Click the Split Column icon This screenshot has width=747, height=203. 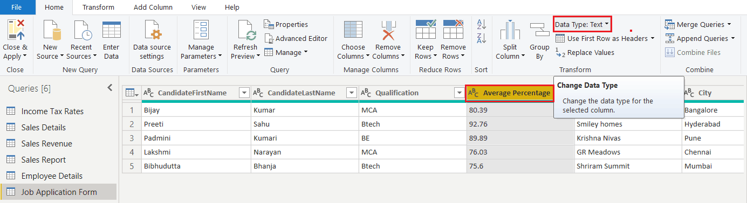pos(510,31)
